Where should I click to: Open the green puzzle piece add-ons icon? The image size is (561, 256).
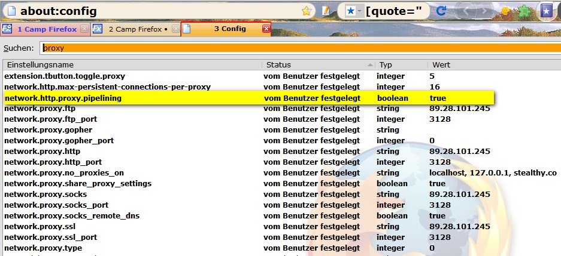(x=524, y=11)
